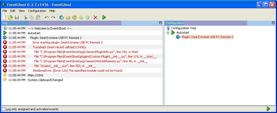The height and width of the screenshot is (113, 277).
Task: Open the View menu
Action: pos(22,11)
